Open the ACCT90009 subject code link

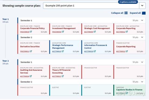click(x=89, y=32)
